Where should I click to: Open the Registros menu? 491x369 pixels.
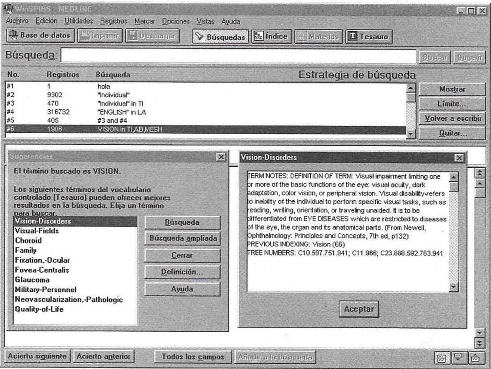pyautogui.click(x=114, y=21)
